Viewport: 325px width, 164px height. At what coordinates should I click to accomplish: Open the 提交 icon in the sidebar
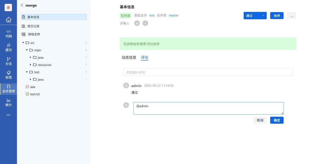[x=8, y=48]
